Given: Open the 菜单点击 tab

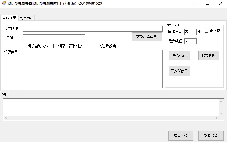Looking at the screenshot, I should [26, 18].
